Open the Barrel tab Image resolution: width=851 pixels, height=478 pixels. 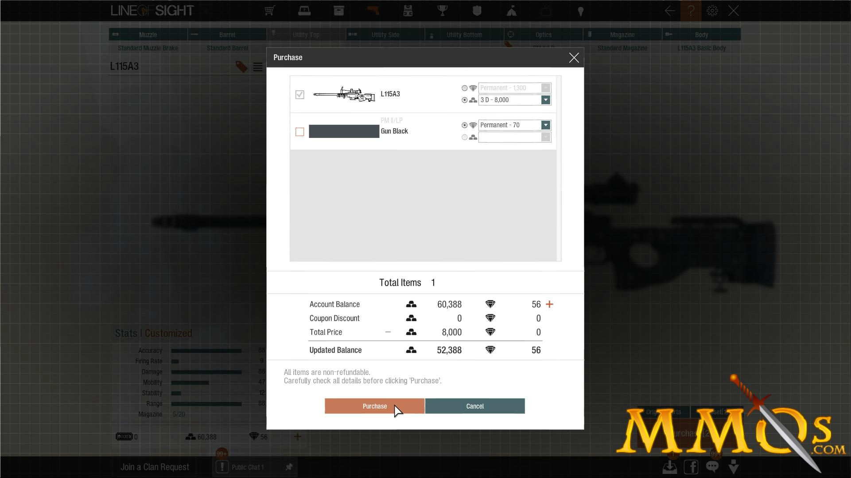(x=227, y=34)
